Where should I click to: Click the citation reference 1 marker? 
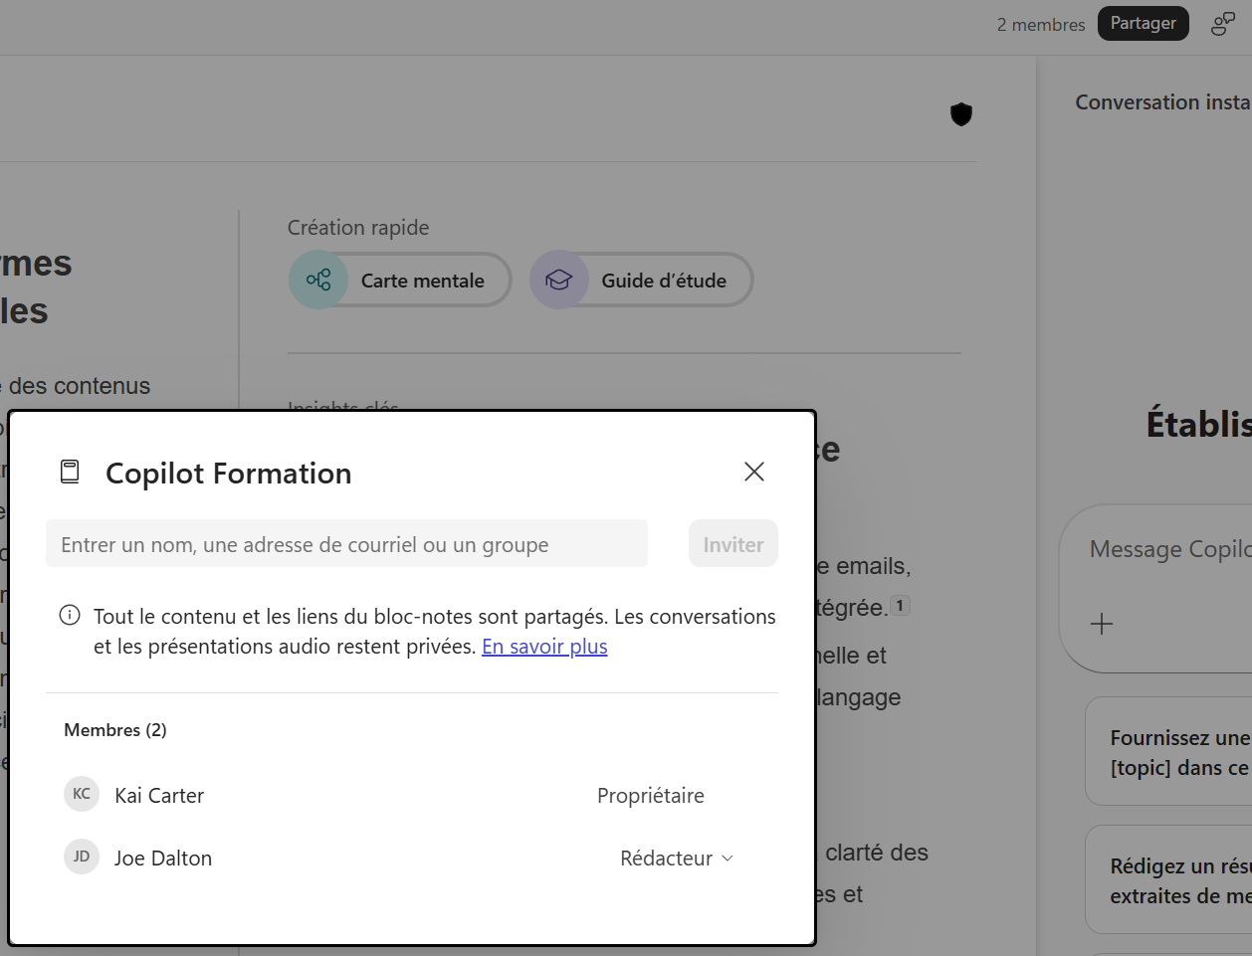coord(900,605)
